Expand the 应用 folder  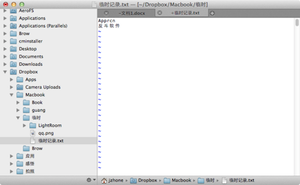(x=11, y=156)
